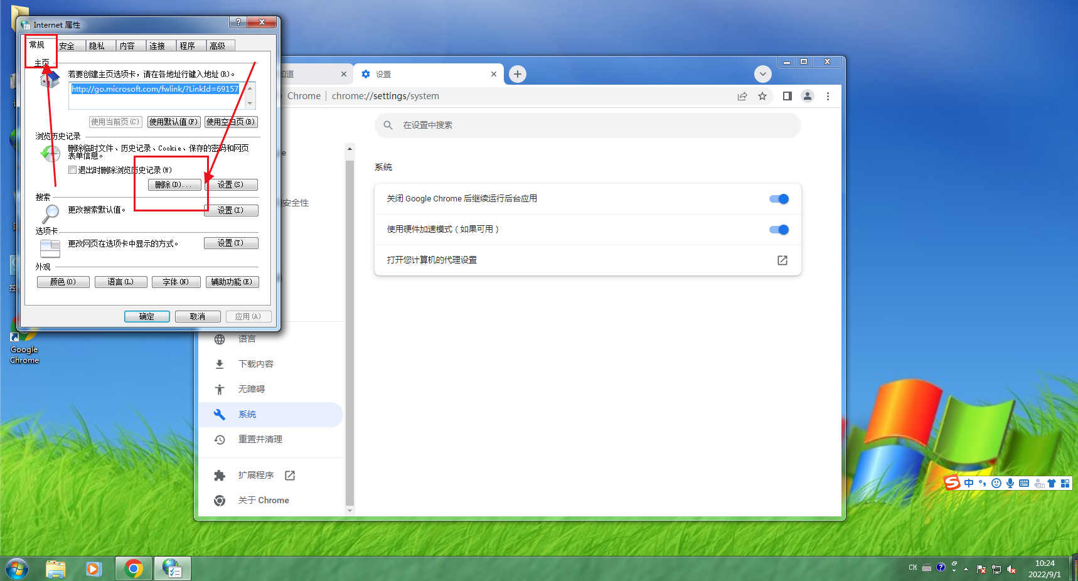Screen dimensions: 1078x581
Task: Open a new Chrome tab with plus
Action: 517,74
